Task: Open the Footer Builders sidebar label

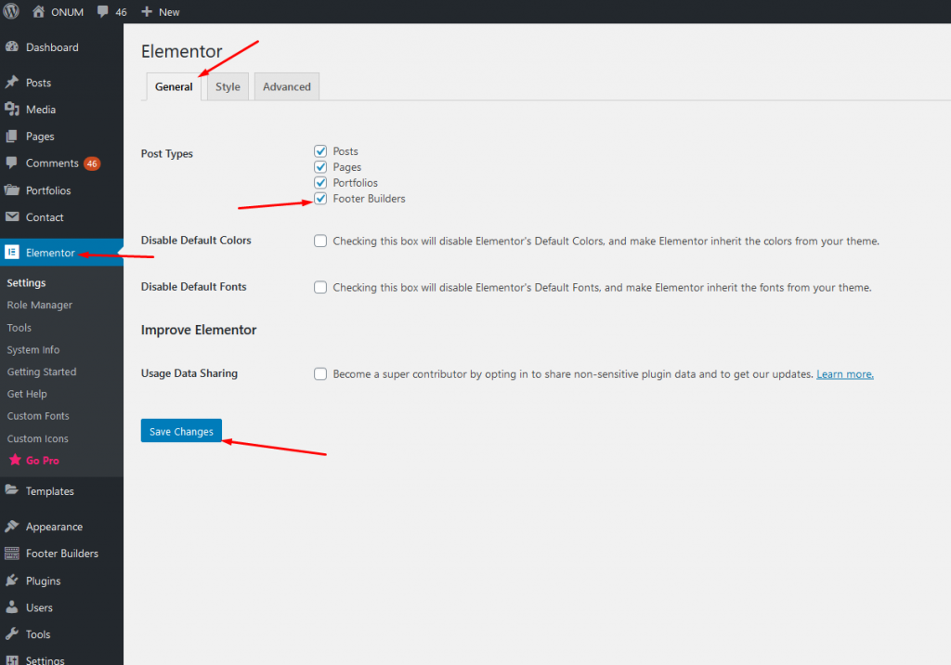Action: (x=62, y=554)
